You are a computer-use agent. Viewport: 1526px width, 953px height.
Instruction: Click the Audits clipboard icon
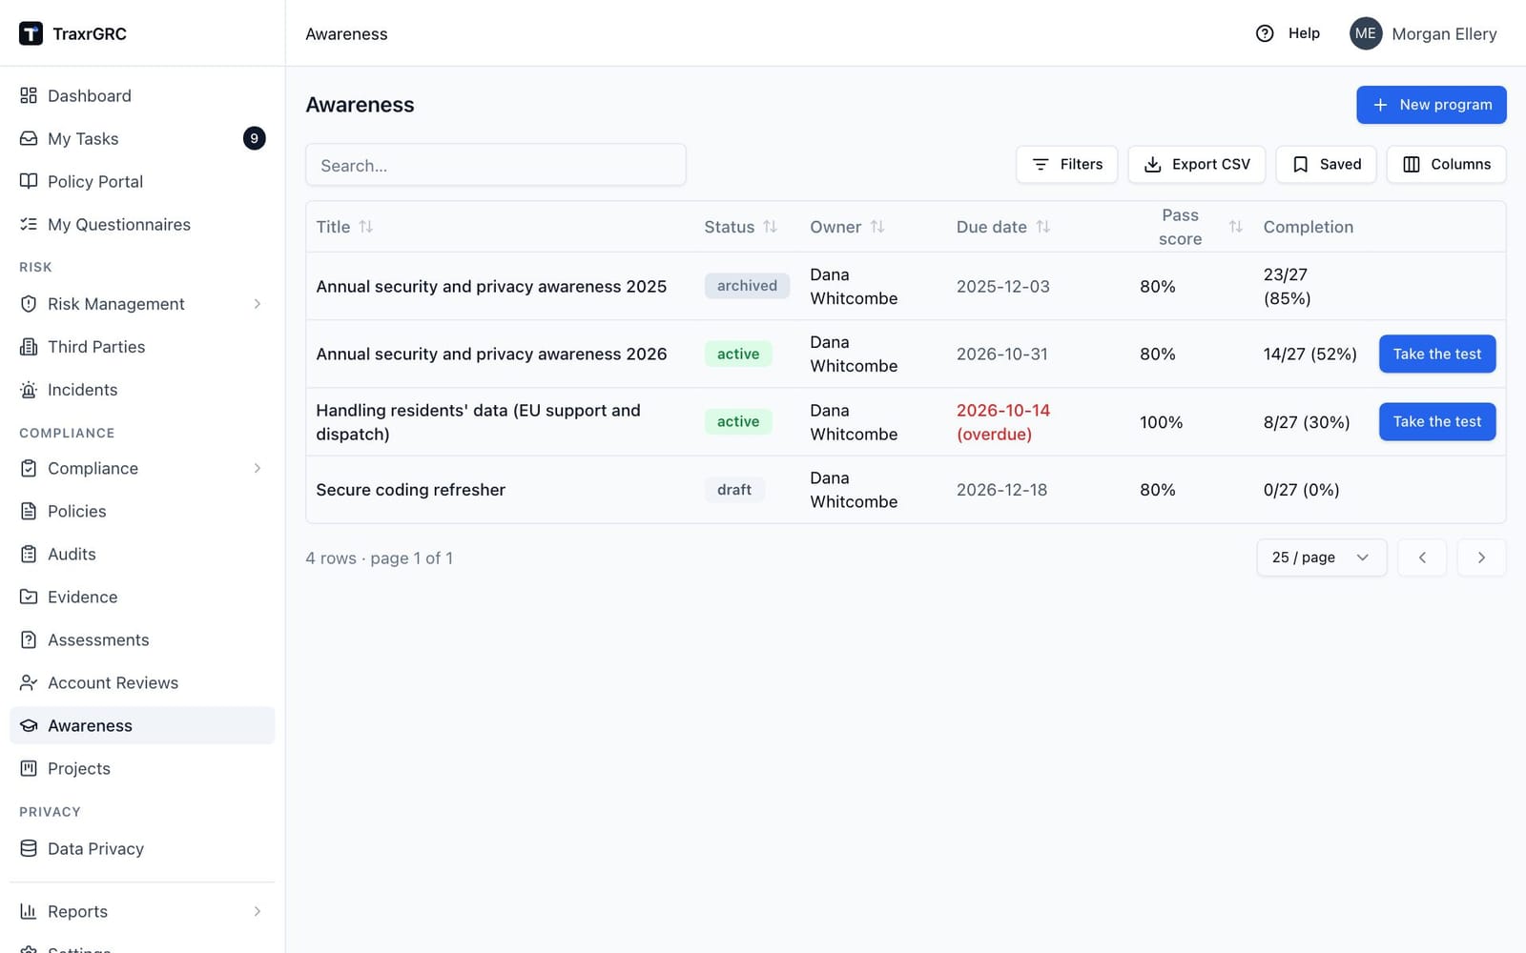[x=29, y=554]
